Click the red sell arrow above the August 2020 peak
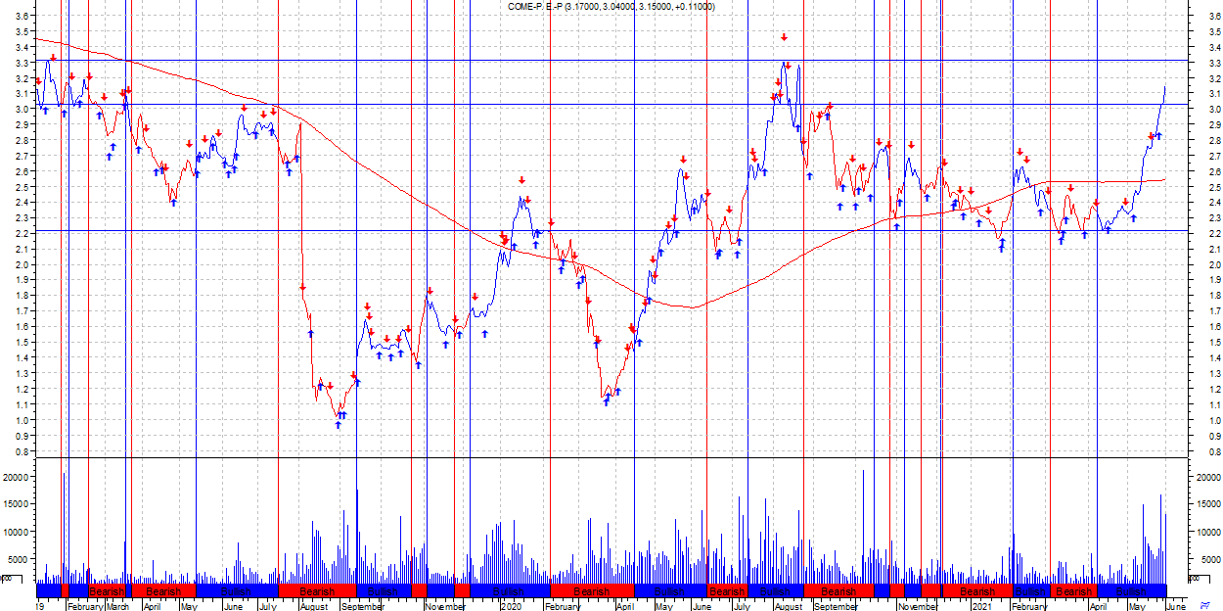 pos(784,37)
